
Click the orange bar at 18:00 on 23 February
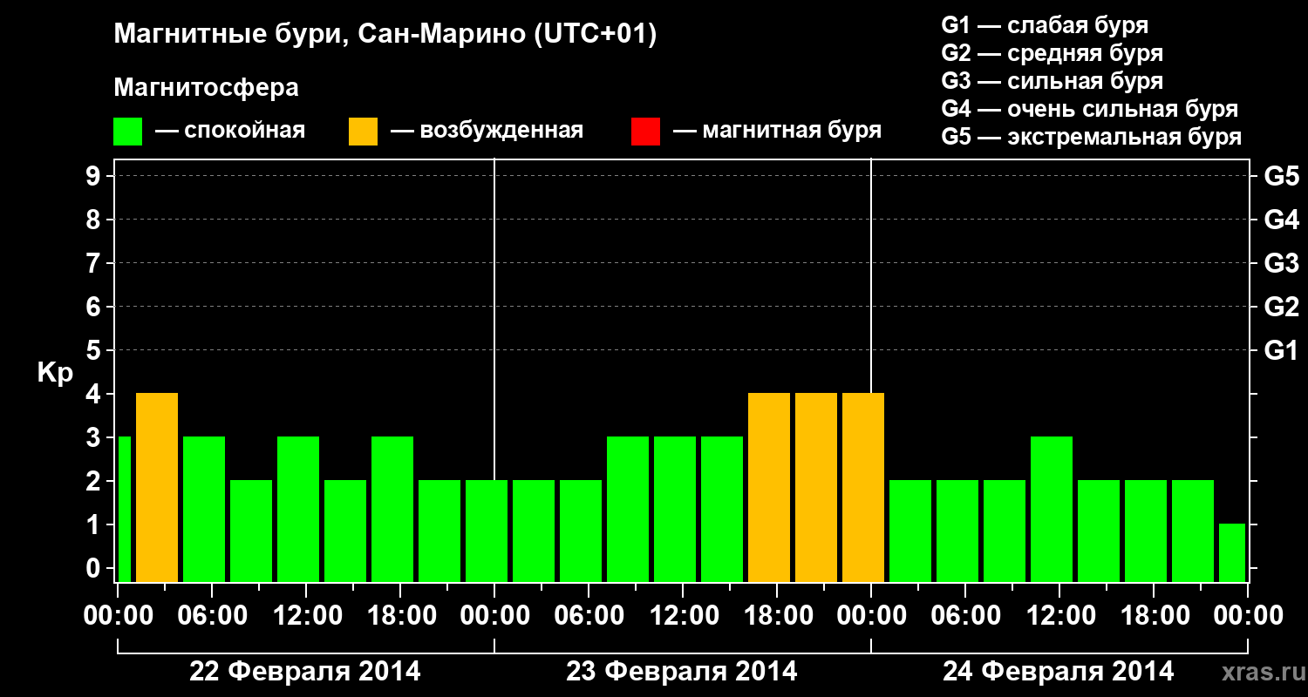[x=769, y=487]
